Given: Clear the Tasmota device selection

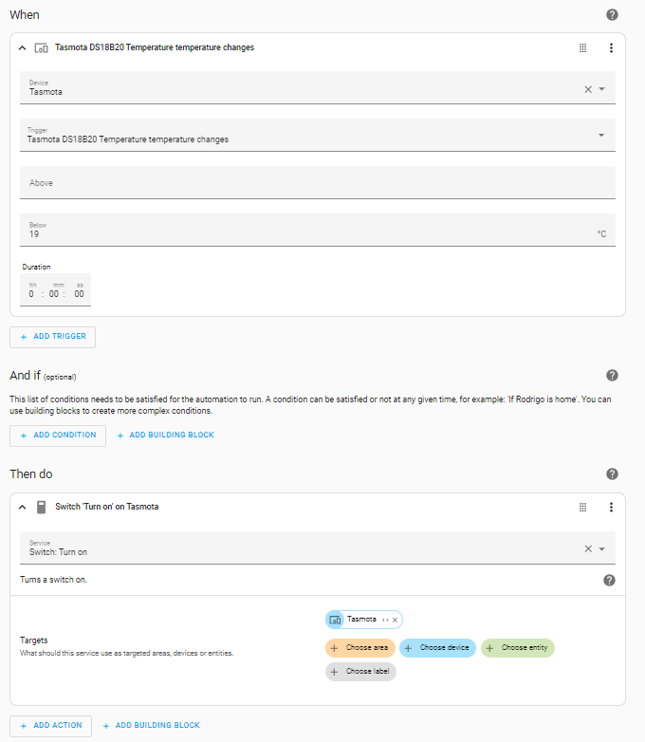Looking at the screenshot, I should [588, 89].
